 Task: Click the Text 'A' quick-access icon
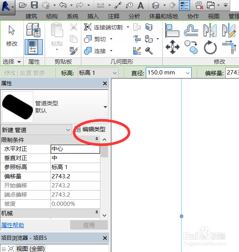[x=140, y=5]
